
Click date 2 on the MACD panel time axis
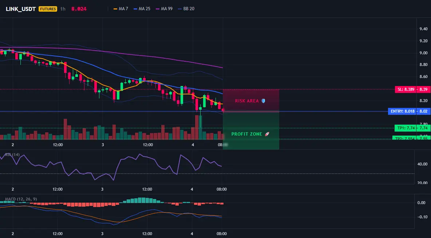(12, 234)
